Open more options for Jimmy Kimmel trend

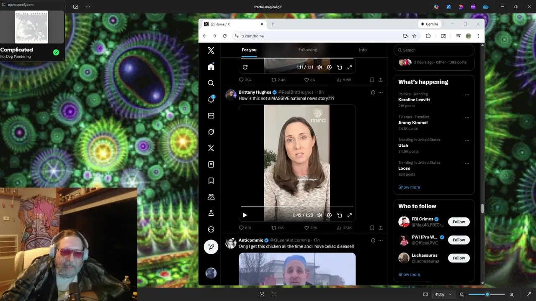467,118
